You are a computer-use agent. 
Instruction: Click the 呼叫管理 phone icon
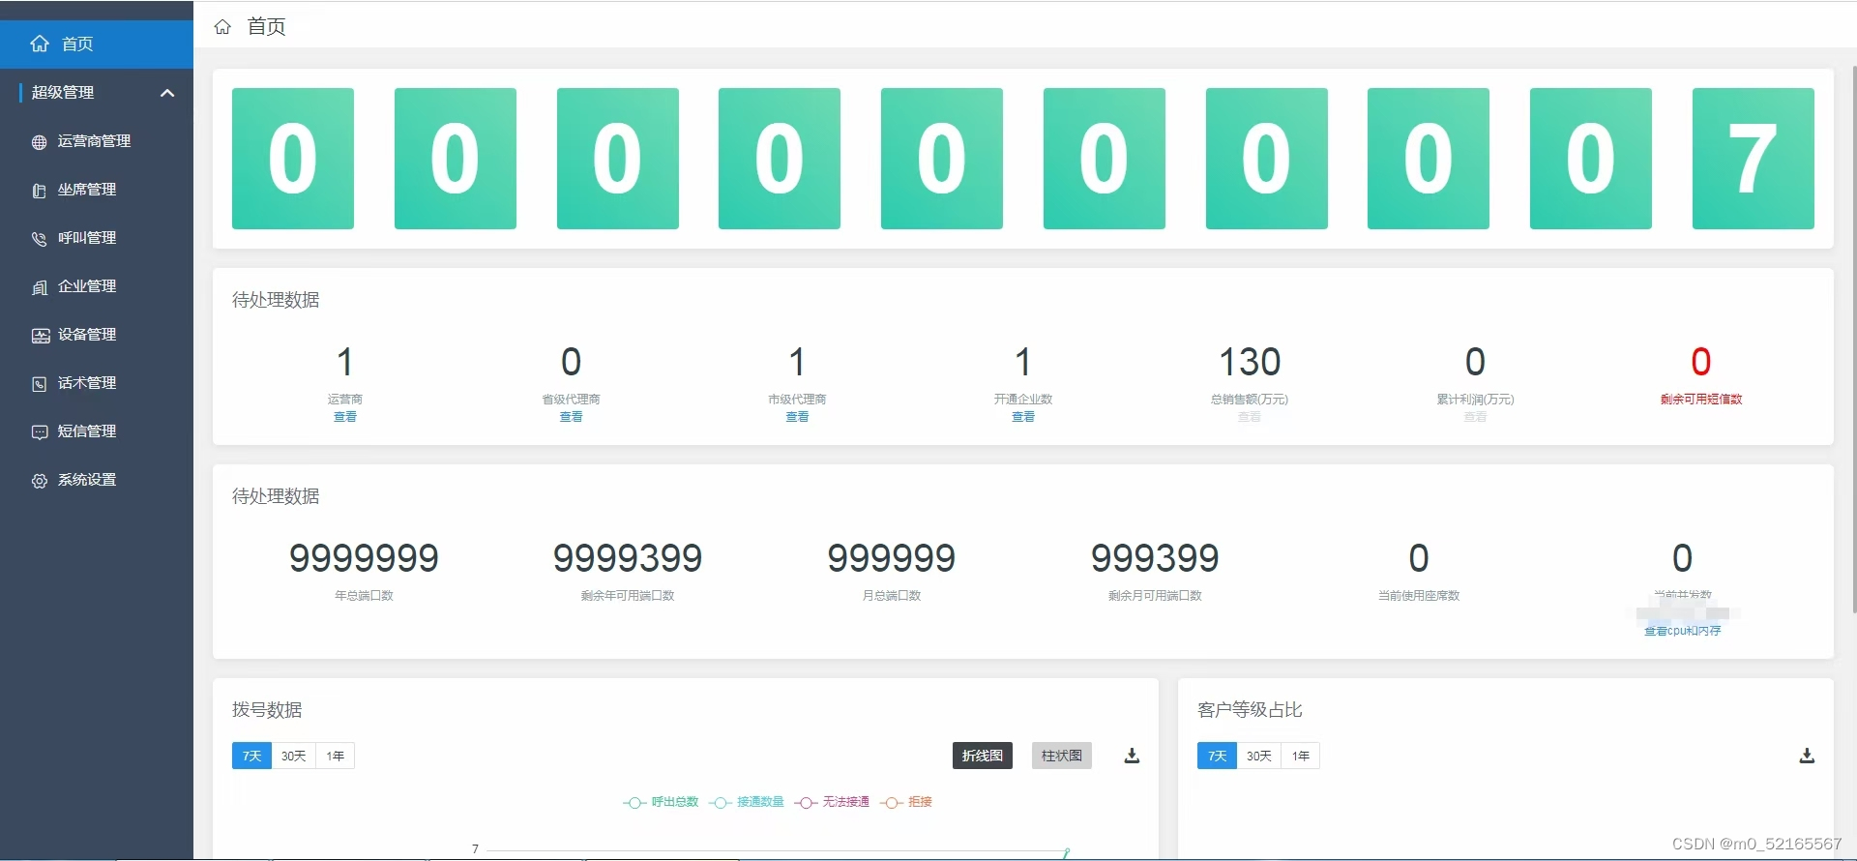point(40,239)
